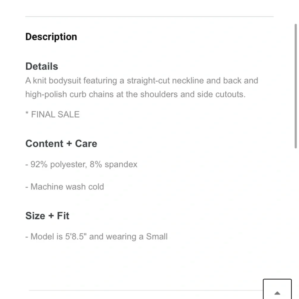The width and height of the screenshot is (299, 299).
Task: Click the horizontal divider above Description
Action: (x=149, y=17)
